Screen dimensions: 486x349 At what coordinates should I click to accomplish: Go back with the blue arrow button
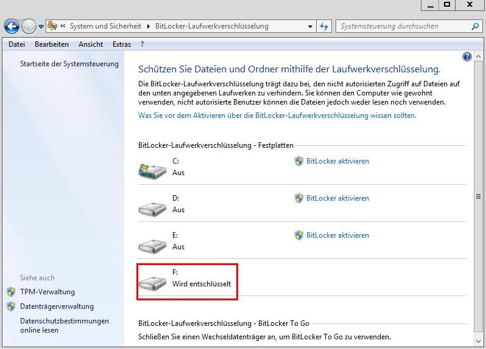12,26
